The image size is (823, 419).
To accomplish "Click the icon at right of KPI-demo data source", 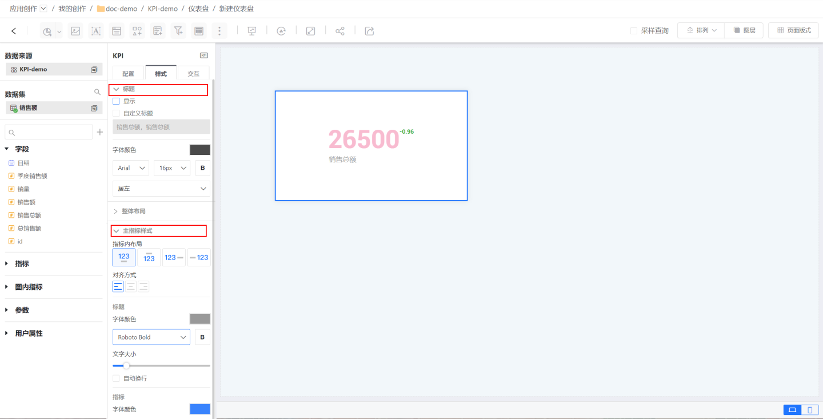I will [x=94, y=69].
